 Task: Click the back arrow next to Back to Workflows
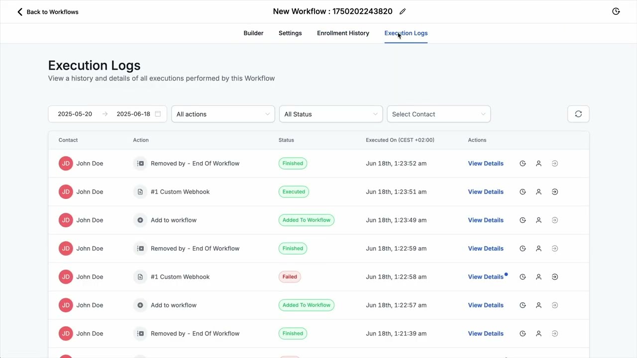point(20,12)
